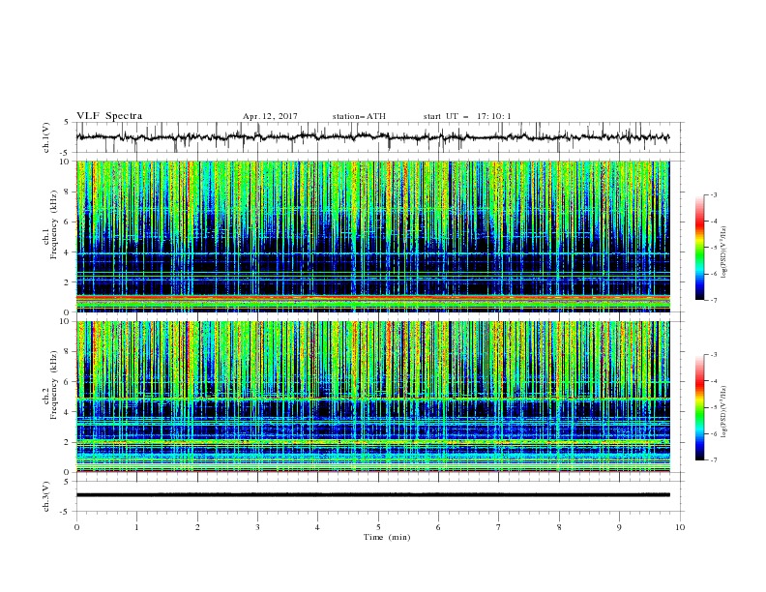The width and height of the screenshot is (766, 592).
Task: Click the "Time (min)" x-axis label
Action: click(387, 537)
